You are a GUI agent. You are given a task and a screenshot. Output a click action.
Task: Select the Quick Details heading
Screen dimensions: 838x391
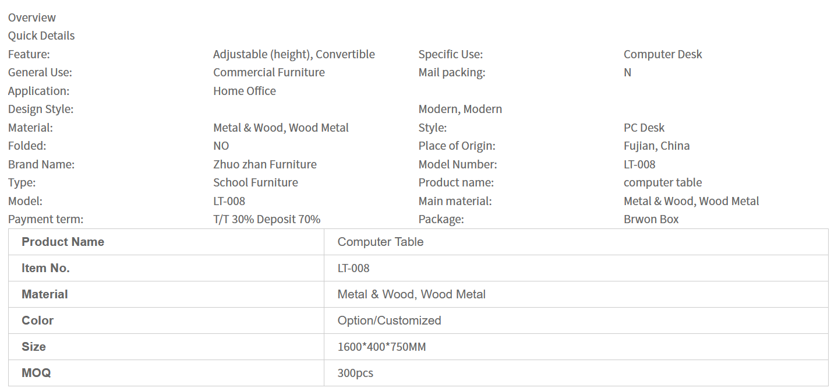tap(41, 36)
